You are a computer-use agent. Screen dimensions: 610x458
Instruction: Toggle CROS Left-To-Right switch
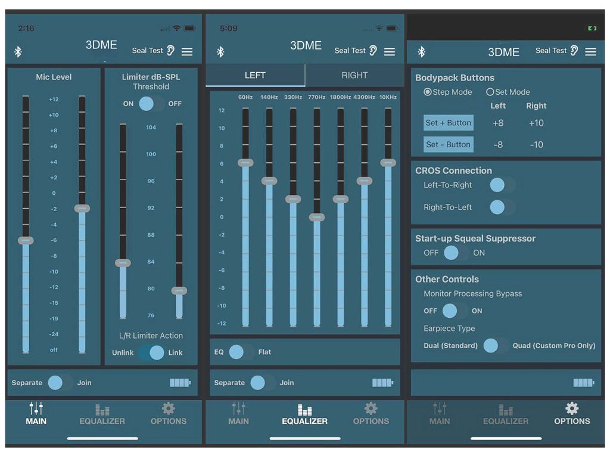[503, 185]
